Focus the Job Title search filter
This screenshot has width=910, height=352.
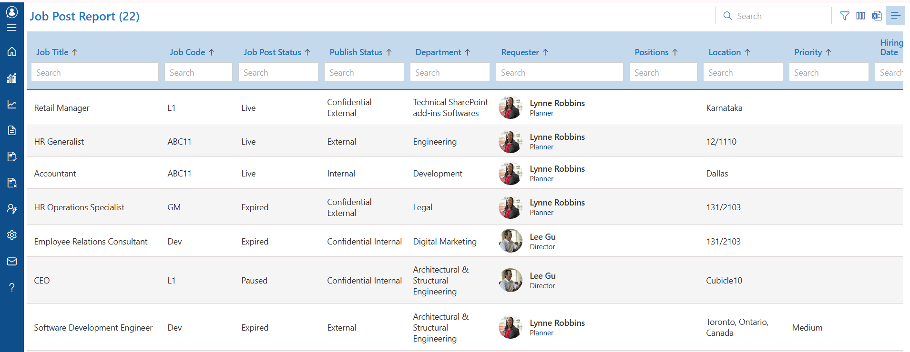tap(95, 72)
